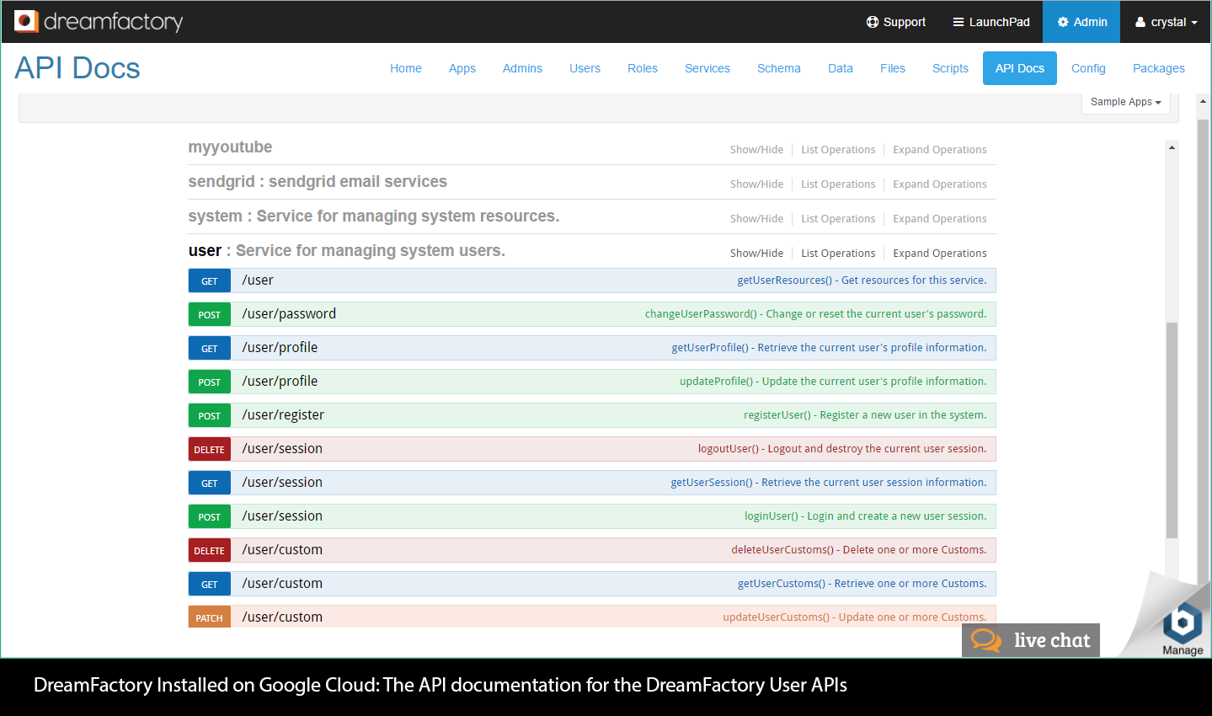Screen dimensions: 1212x716
Task: Click the DreamFactory logo icon
Action: coord(26,21)
